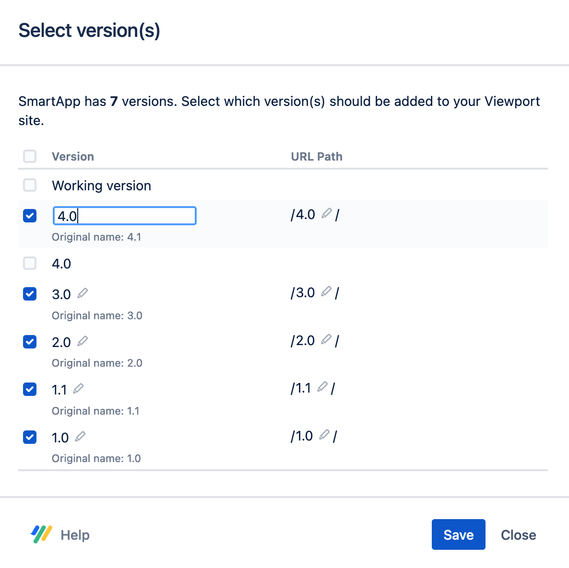Edit the /2.0 URL path with pencil icon
This screenshot has height=568, width=569.
pos(326,339)
